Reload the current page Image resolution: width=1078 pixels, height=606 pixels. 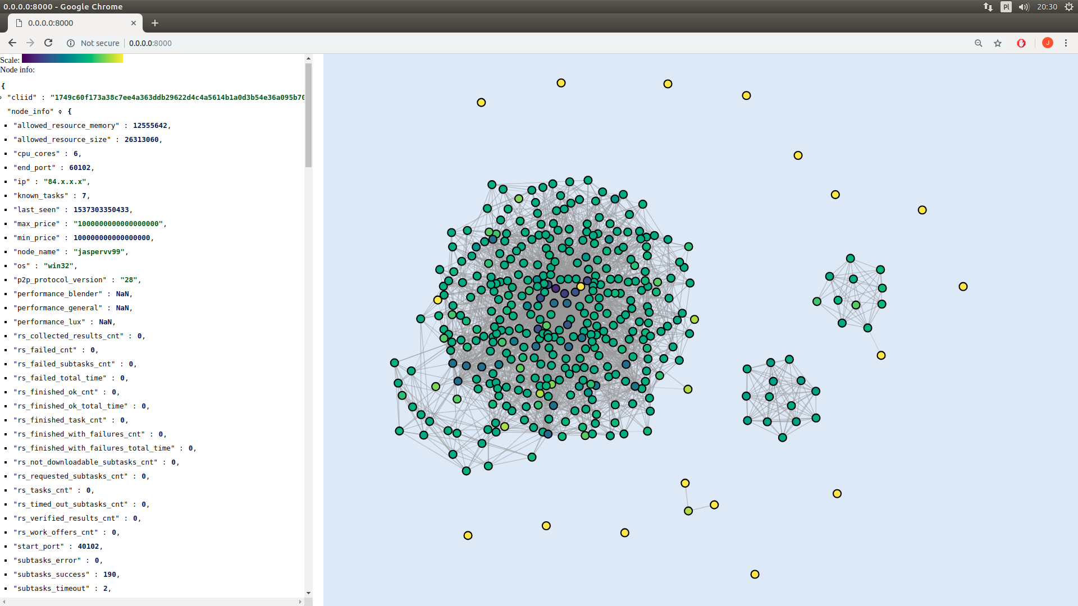pos(48,43)
